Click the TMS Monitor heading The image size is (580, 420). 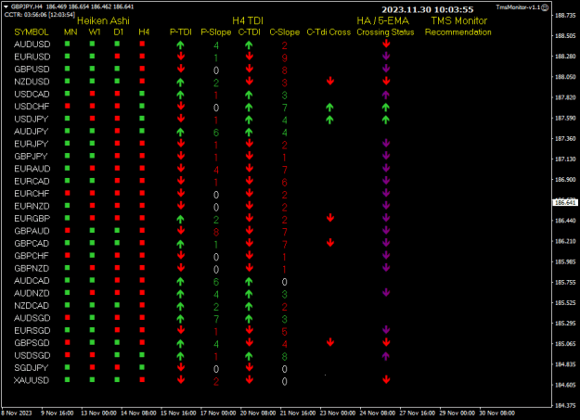click(x=459, y=20)
